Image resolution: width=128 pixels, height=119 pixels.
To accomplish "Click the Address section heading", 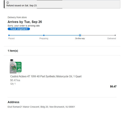I will 14,102.
